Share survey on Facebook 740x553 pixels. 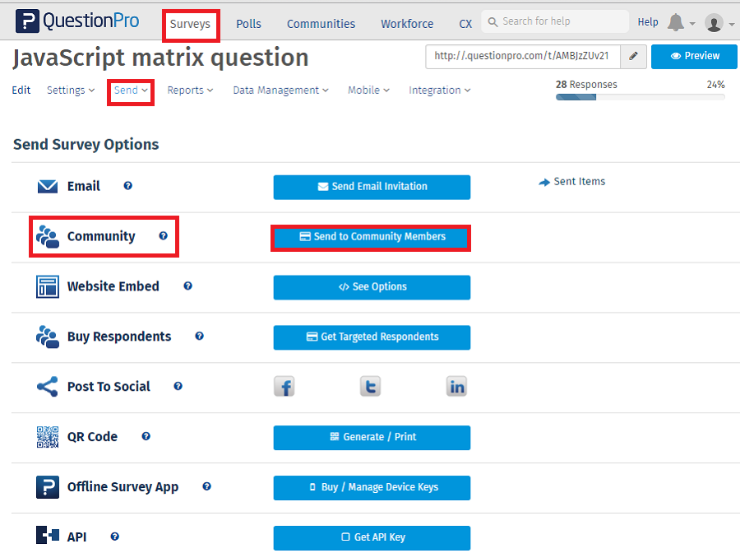pyautogui.click(x=284, y=386)
